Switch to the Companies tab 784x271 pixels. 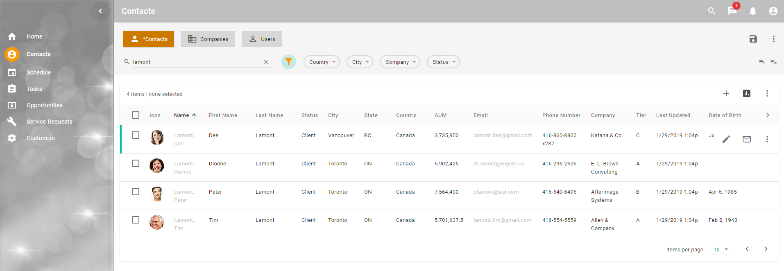tap(208, 39)
